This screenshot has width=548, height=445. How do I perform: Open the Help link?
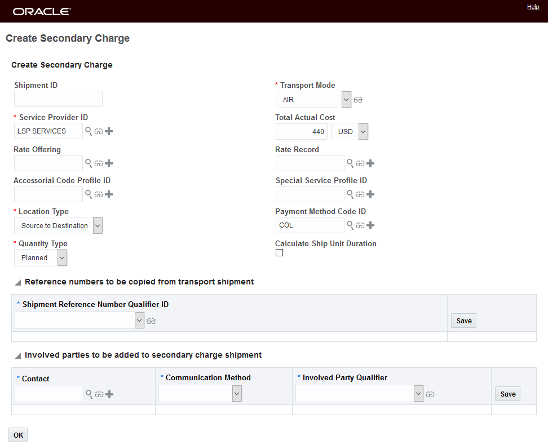(533, 7)
